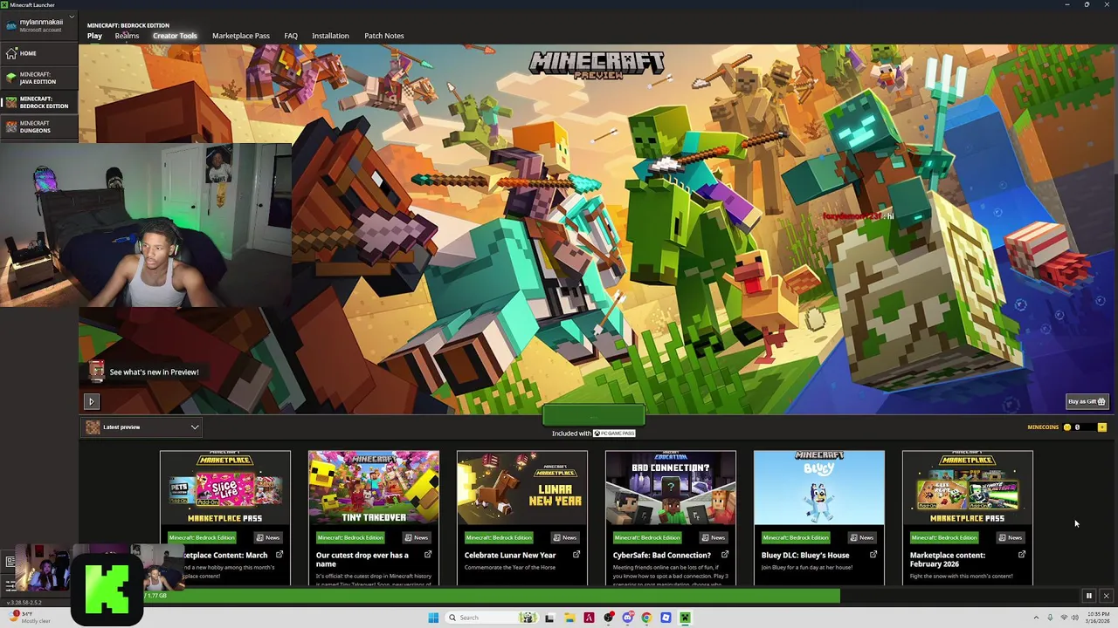
Task: Cancel the download with the X icon
Action: (1106, 596)
